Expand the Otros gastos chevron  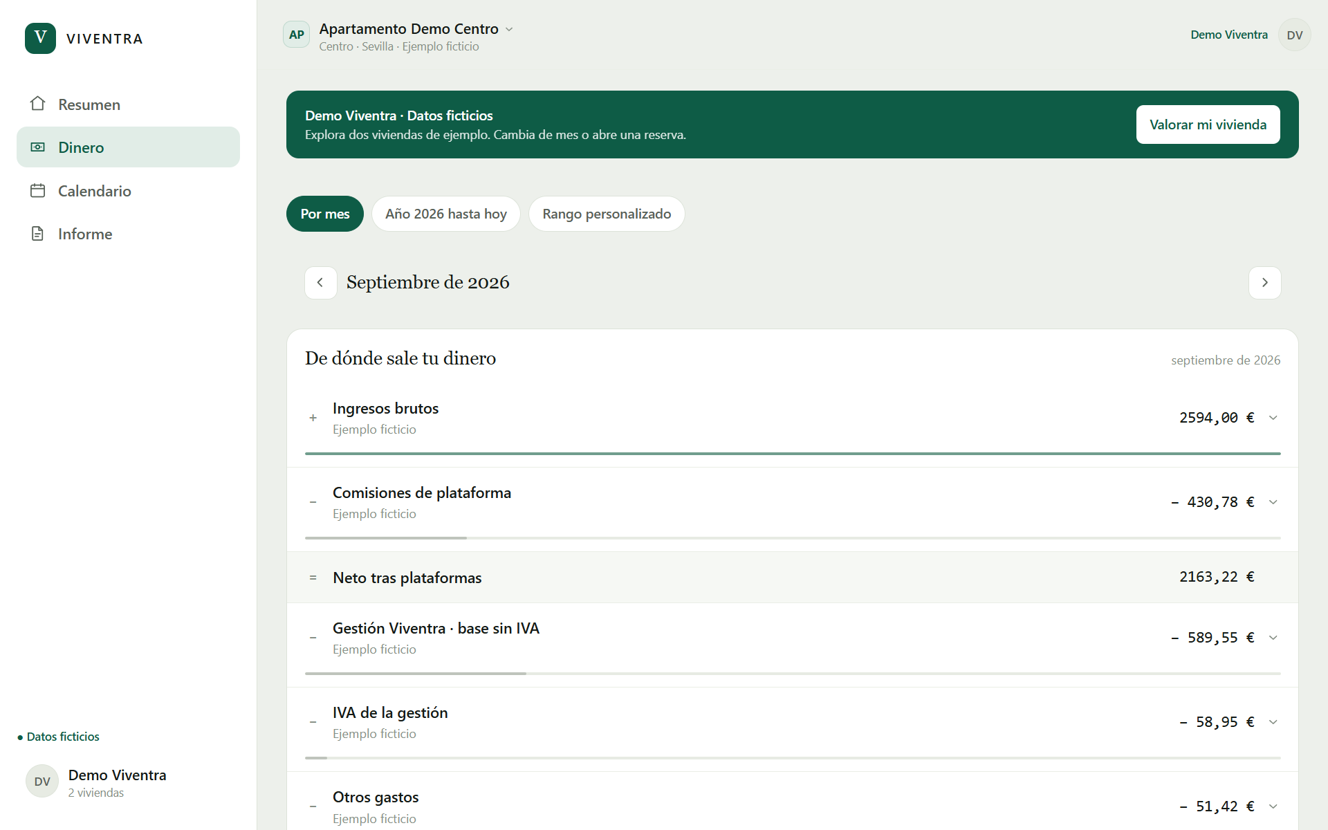(1273, 806)
